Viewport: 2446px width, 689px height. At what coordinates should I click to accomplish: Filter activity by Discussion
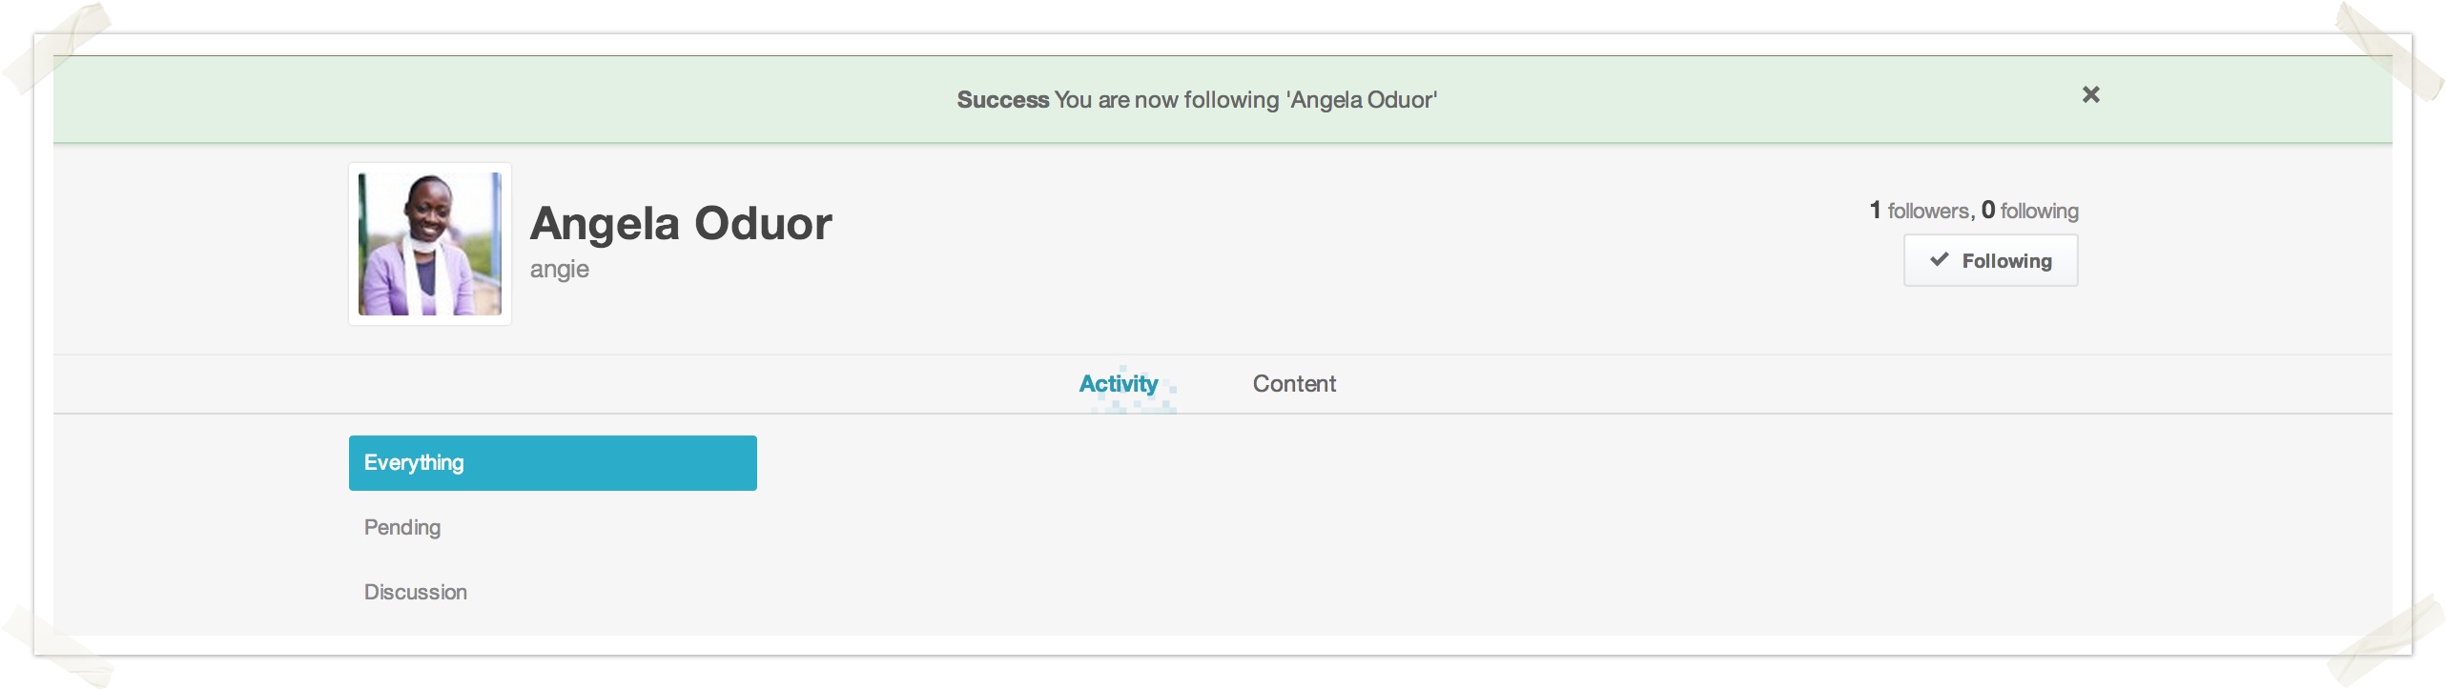[x=416, y=593]
